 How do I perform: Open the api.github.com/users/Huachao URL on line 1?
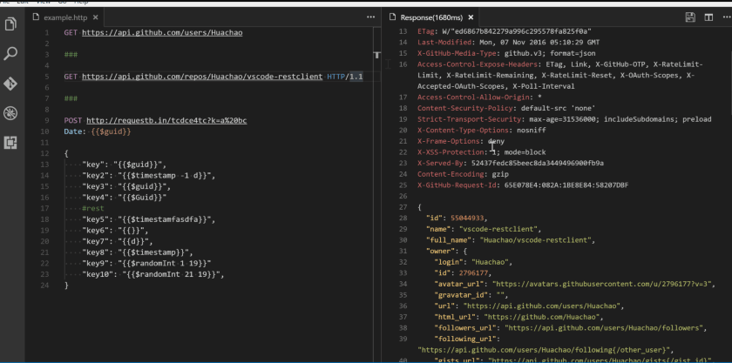[x=162, y=33]
